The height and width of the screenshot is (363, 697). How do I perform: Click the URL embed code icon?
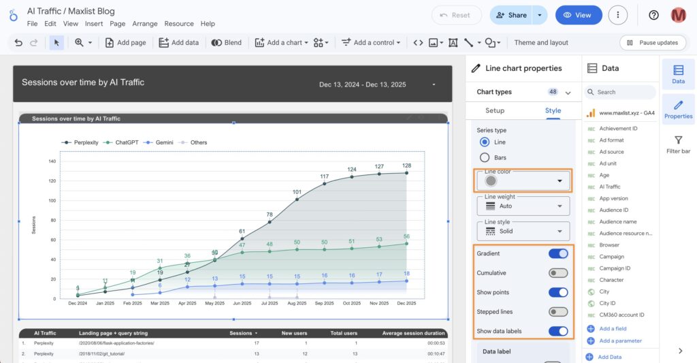coord(418,43)
